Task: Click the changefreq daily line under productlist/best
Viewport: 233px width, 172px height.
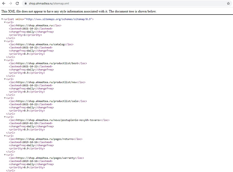Action: click(31, 70)
